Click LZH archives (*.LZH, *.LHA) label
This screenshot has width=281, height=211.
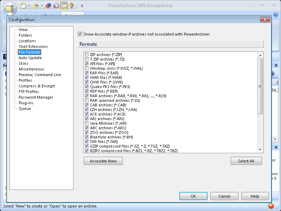[x=113, y=110]
